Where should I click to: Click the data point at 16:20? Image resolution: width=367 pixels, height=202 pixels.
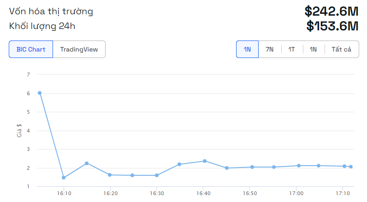point(110,175)
